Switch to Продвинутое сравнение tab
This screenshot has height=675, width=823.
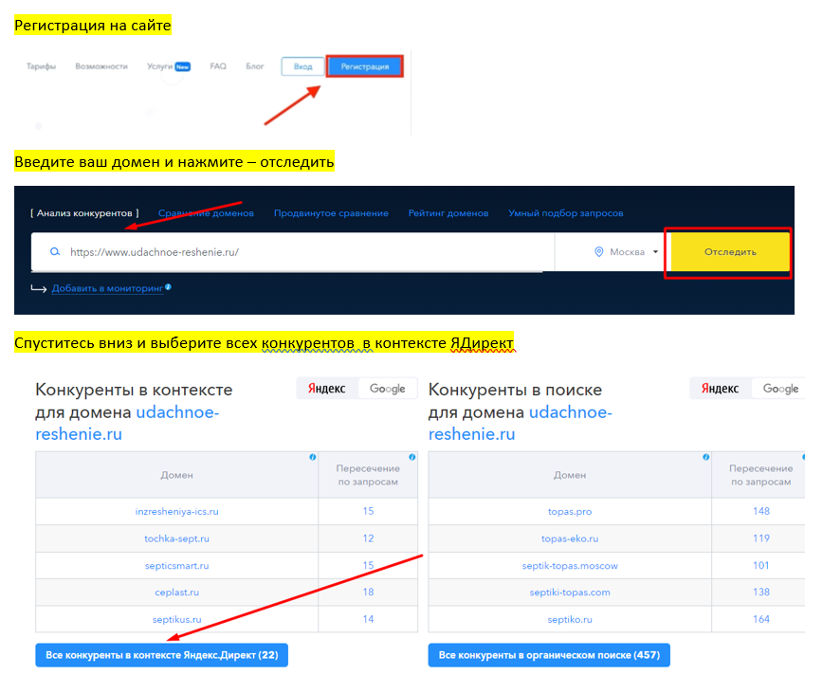pyautogui.click(x=331, y=213)
